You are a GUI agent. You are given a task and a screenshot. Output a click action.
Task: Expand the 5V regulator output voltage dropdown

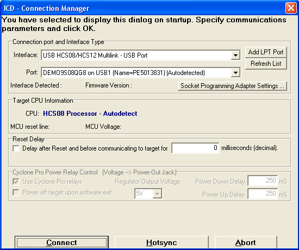pos(157,193)
